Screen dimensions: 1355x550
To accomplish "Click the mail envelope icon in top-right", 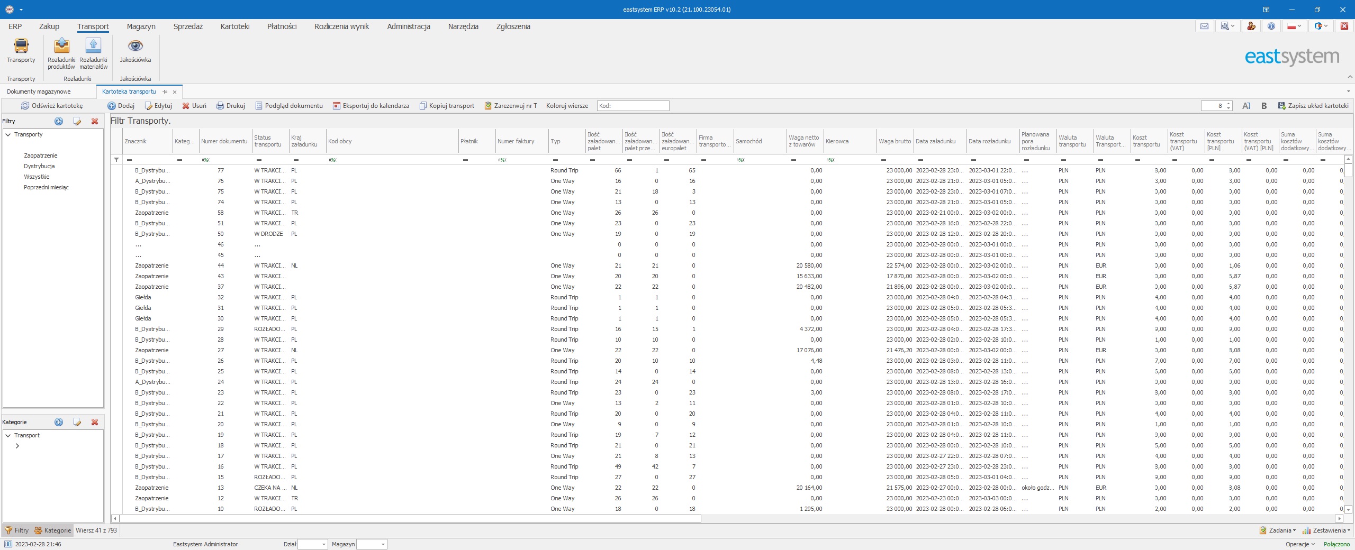I will (x=1204, y=26).
